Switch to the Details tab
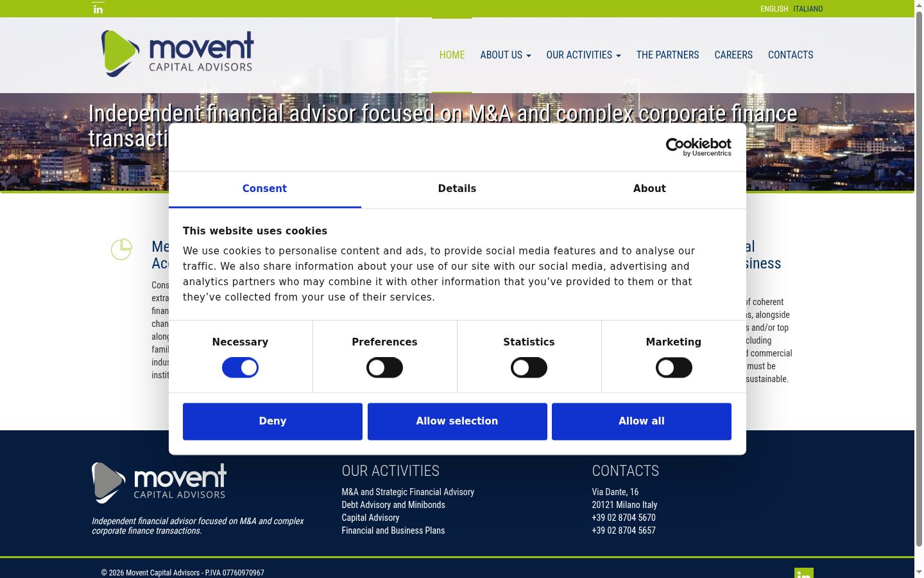The width and height of the screenshot is (924, 578). click(457, 189)
